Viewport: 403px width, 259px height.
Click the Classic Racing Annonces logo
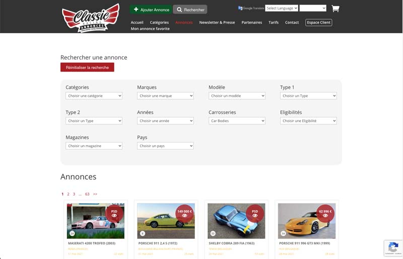(91, 18)
